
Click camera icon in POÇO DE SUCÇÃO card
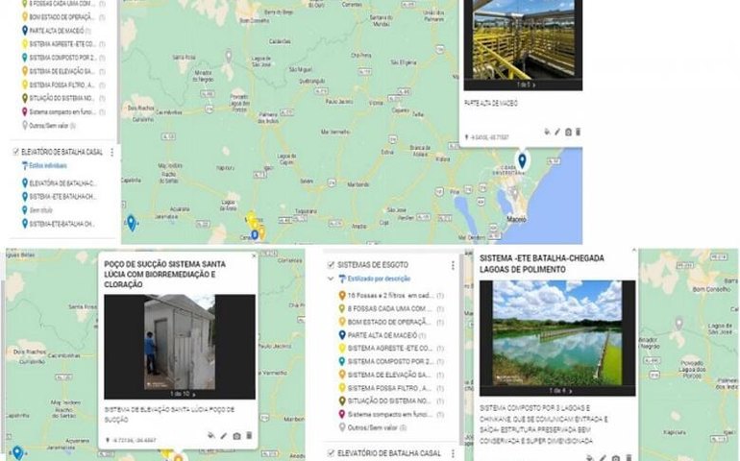236,436
